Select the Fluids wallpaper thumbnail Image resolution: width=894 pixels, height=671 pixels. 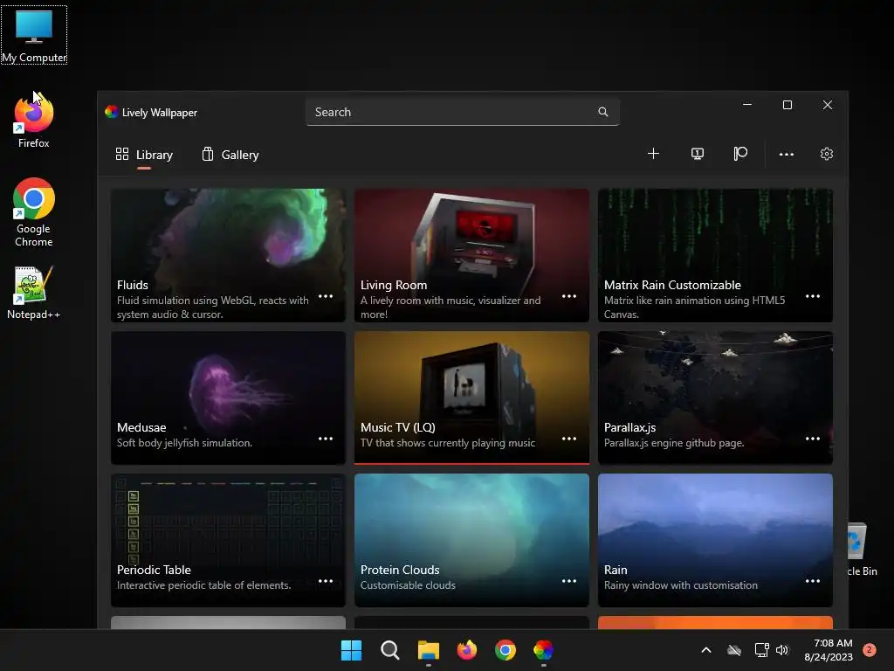tap(228, 255)
